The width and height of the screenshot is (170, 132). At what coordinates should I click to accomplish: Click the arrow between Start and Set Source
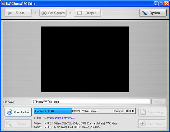click(35, 13)
